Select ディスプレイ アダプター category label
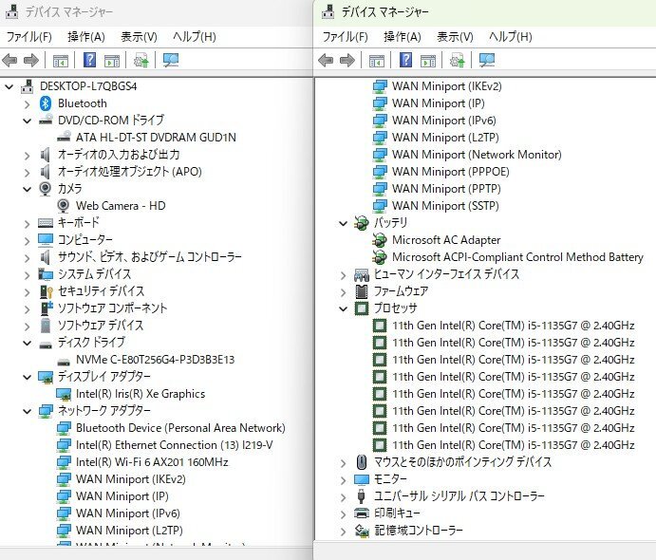 [x=104, y=377]
